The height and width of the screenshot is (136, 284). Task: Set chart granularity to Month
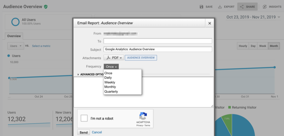point(274,46)
